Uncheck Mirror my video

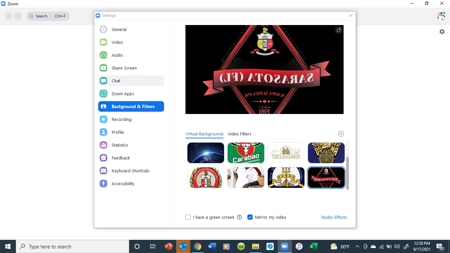tap(250, 217)
